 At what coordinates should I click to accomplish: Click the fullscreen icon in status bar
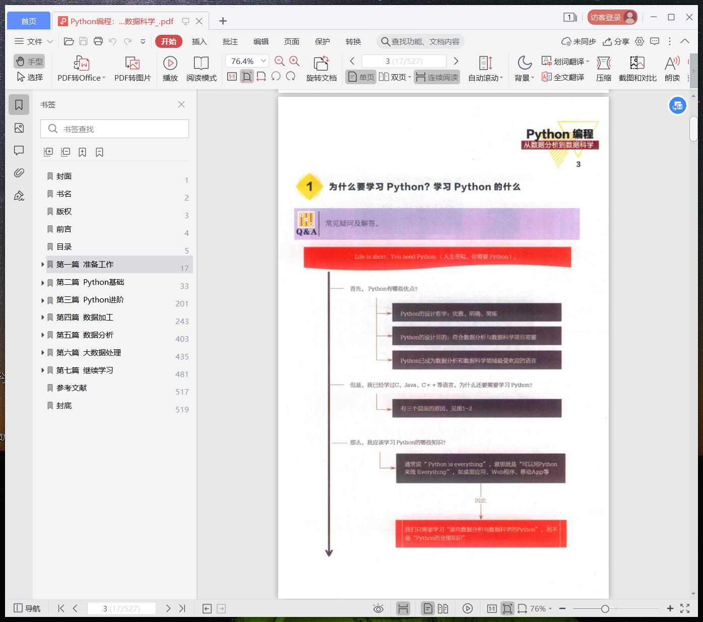coord(685,608)
